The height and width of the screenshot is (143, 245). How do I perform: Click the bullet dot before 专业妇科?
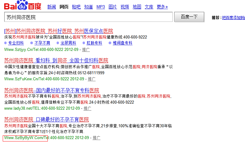(5, 43)
